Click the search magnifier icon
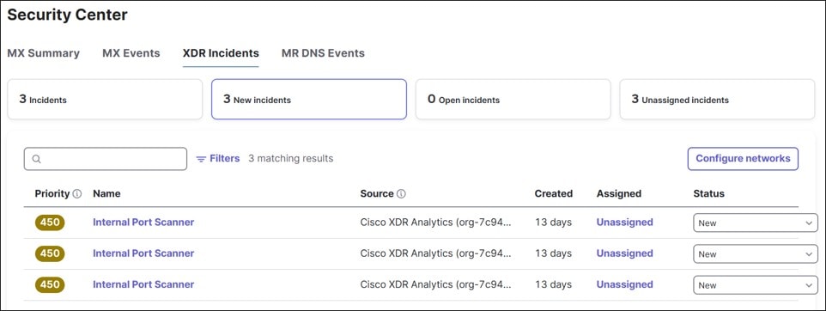Viewport: 826px width, 311px height. (36, 159)
